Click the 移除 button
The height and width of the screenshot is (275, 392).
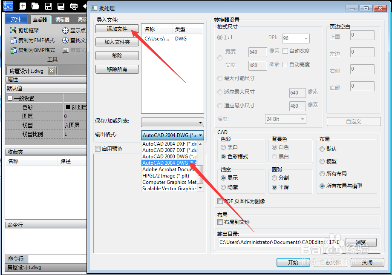117,55
